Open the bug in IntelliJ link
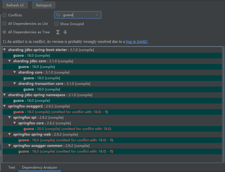 [x=137, y=41]
